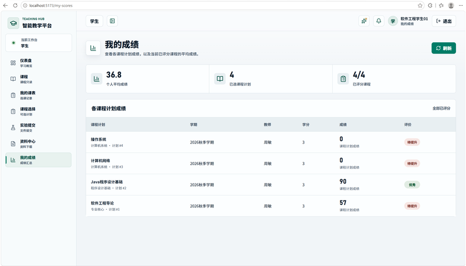The image size is (466, 266).
Task: Click the score 90 for Java程序设计基础
Action: (x=343, y=181)
